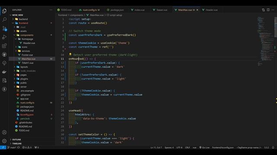Click the main branch indicator in status bar
277x155 pixels.
[12, 147]
